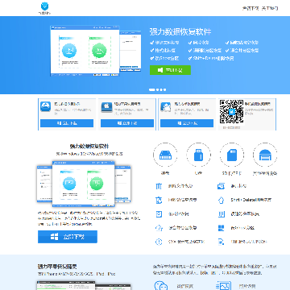Click the iPhone recovery section heading at bottom
Image resolution: width=290 pixels, height=290 pixels.
point(57,267)
